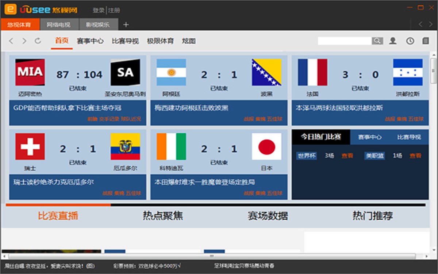Switch to the 悠视体育 window tab
This screenshot has height=274, width=438.
click(20, 25)
